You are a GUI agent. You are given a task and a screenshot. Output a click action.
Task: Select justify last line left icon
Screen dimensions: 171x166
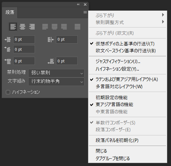click(x=45, y=27)
